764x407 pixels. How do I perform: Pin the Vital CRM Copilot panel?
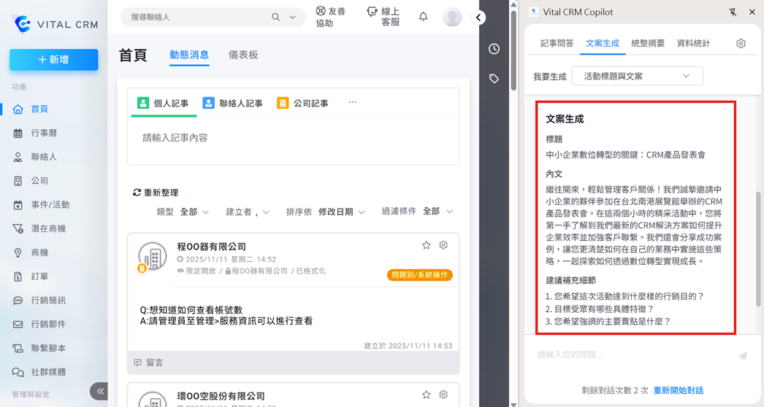(733, 12)
